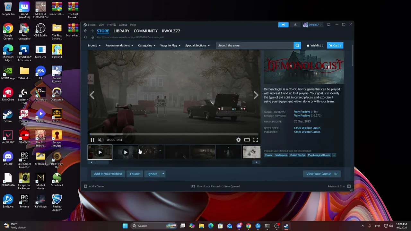Image resolution: width=411 pixels, height=231 pixels.
Task: Select the R.E.P.O. desktop icon
Action: (x=57, y=116)
